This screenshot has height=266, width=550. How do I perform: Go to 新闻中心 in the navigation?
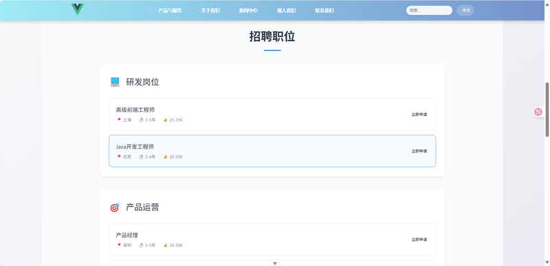(x=248, y=10)
